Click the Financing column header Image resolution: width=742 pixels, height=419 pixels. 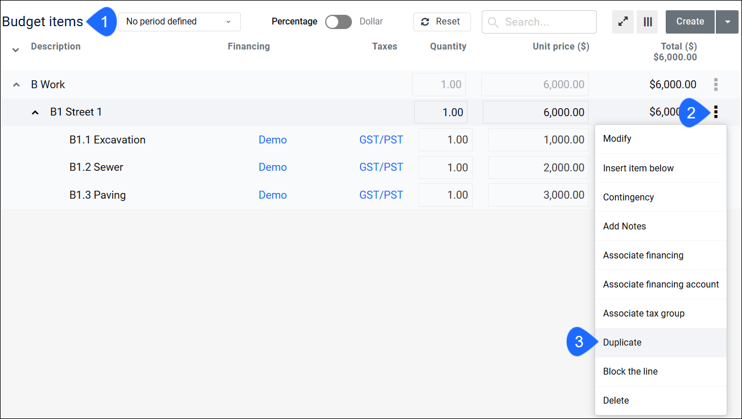pos(249,47)
